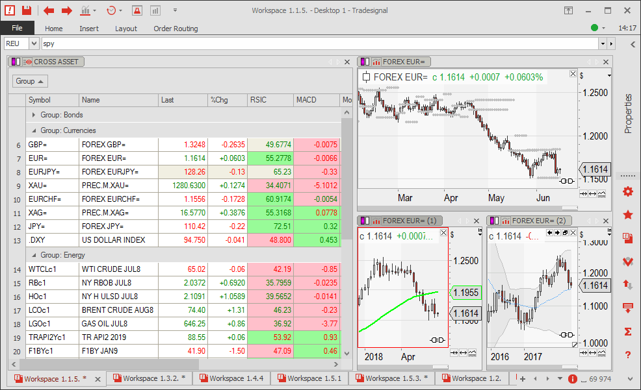Collapse the side pane with the left chevron
This screenshot has height=390, width=641.
coord(633,44)
